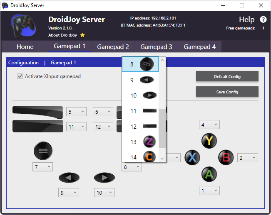Open the Help question mark icon
Screen dimensions: 271x215
click(263, 20)
